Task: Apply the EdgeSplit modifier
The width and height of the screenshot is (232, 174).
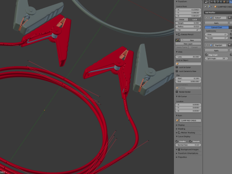Action: tap(217, 50)
